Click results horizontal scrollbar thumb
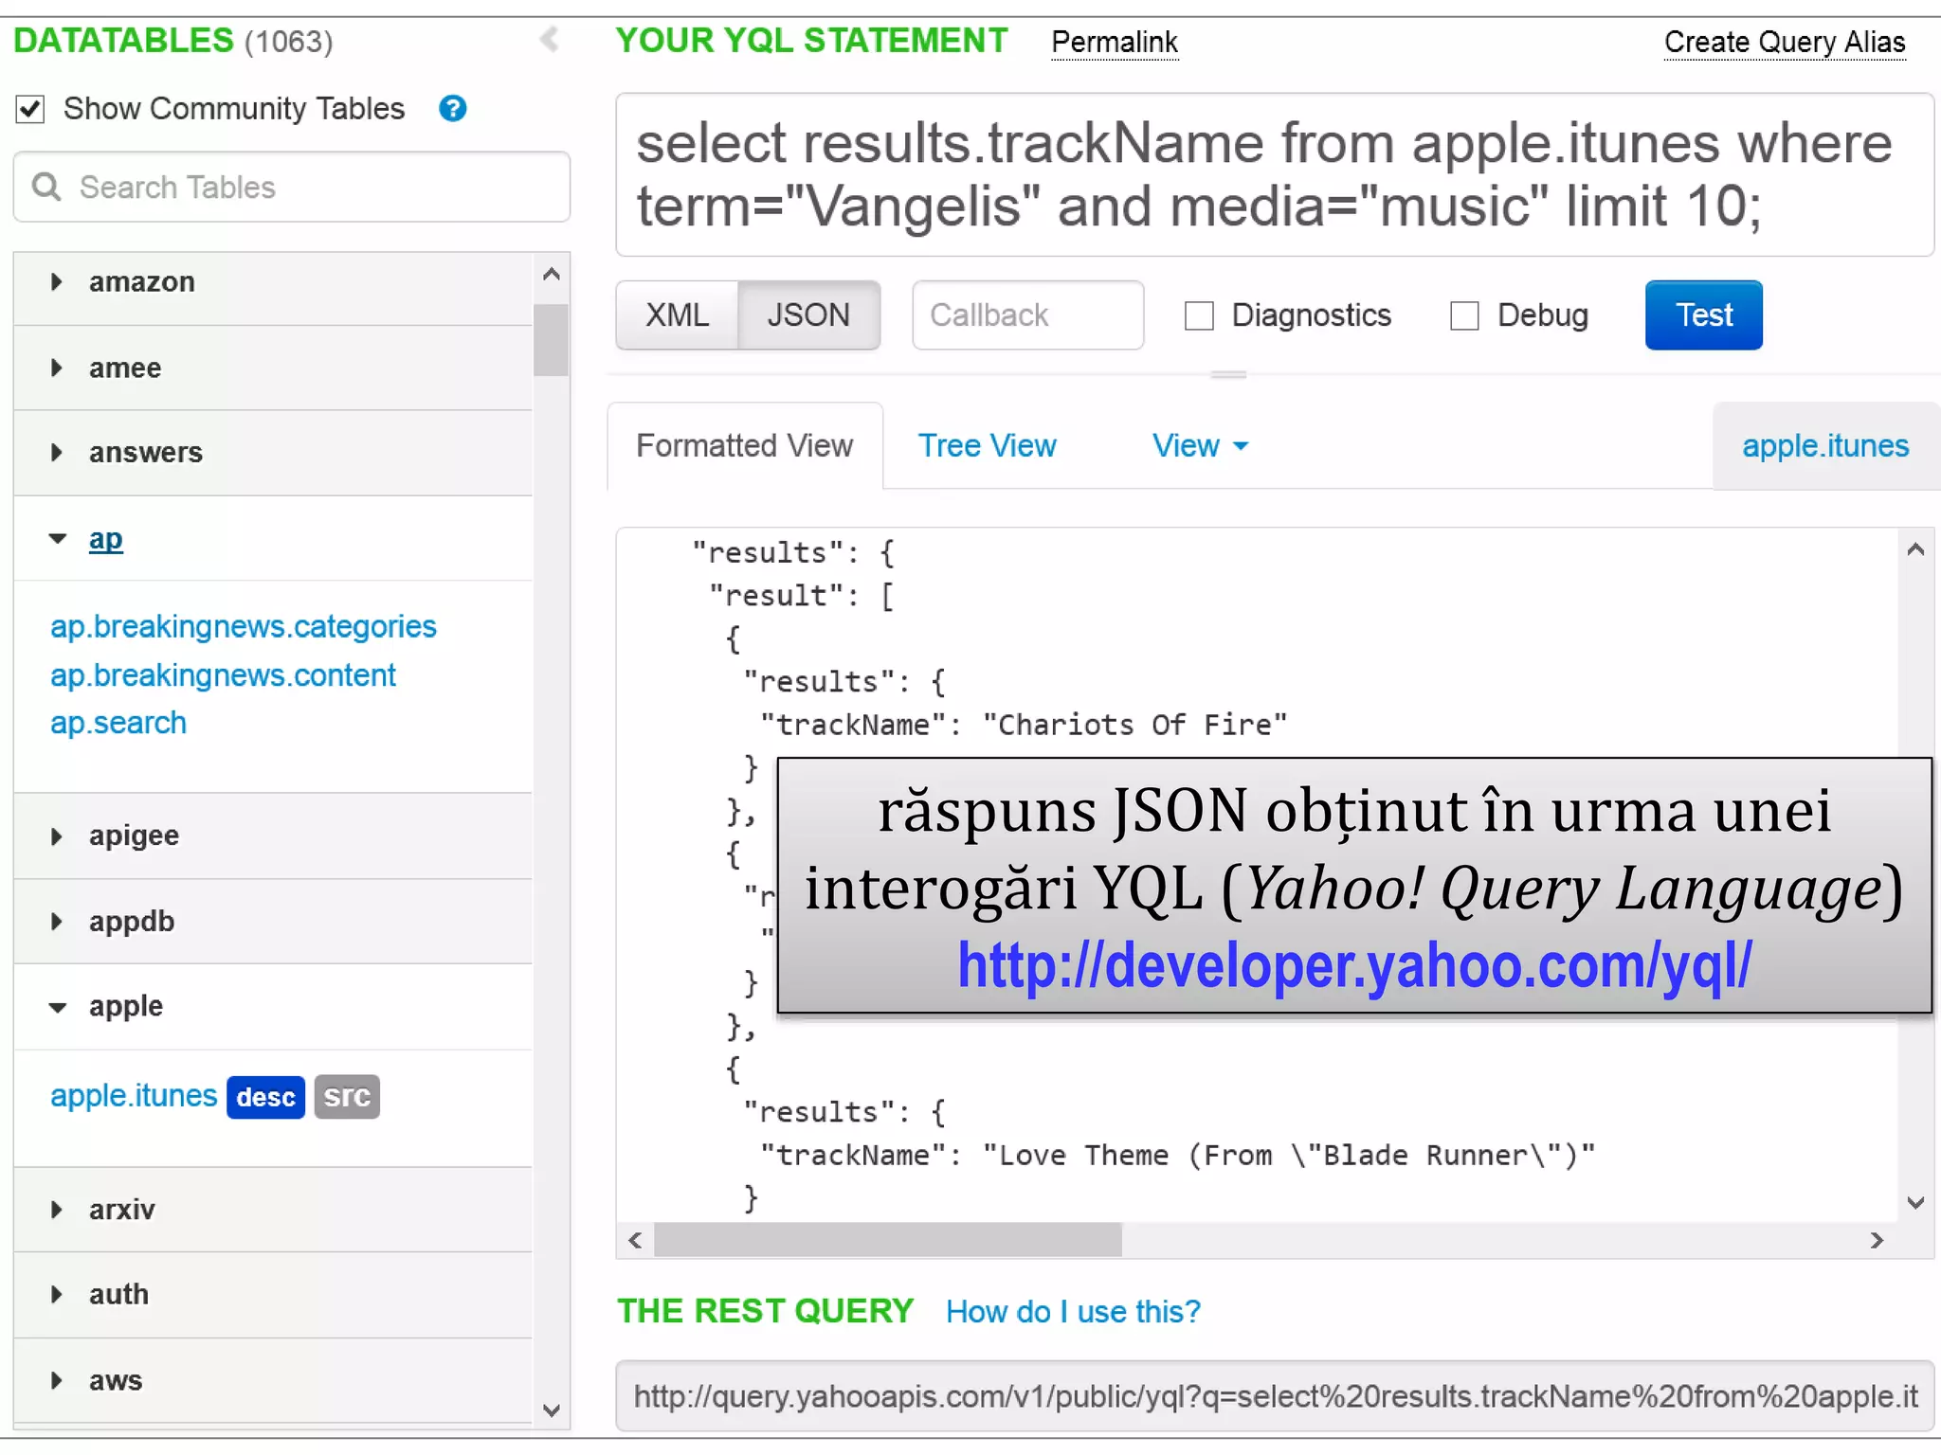 [888, 1240]
